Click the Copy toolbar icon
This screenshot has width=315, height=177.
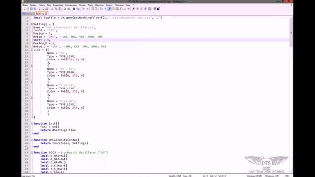coord(56,9)
